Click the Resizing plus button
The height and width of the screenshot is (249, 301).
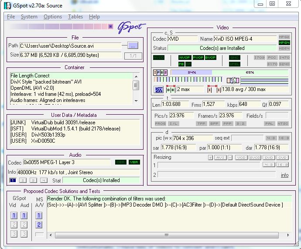pos(210,158)
